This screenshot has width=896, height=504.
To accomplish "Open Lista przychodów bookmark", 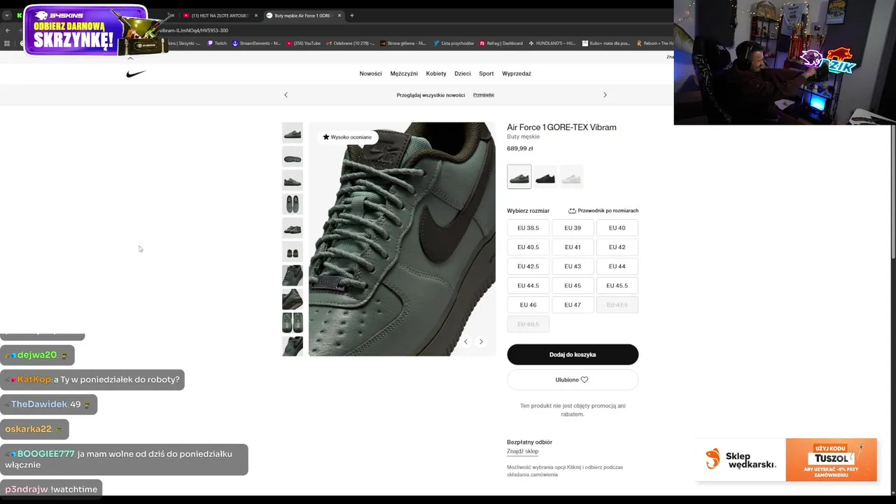I will (x=454, y=43).
